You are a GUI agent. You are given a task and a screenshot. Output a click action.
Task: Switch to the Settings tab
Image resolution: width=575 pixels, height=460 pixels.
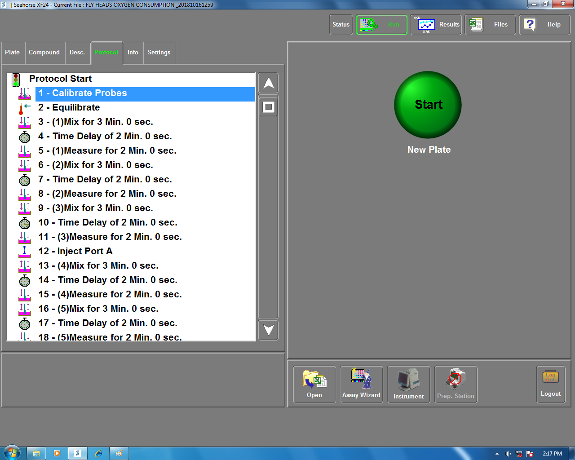click(159, 53)
